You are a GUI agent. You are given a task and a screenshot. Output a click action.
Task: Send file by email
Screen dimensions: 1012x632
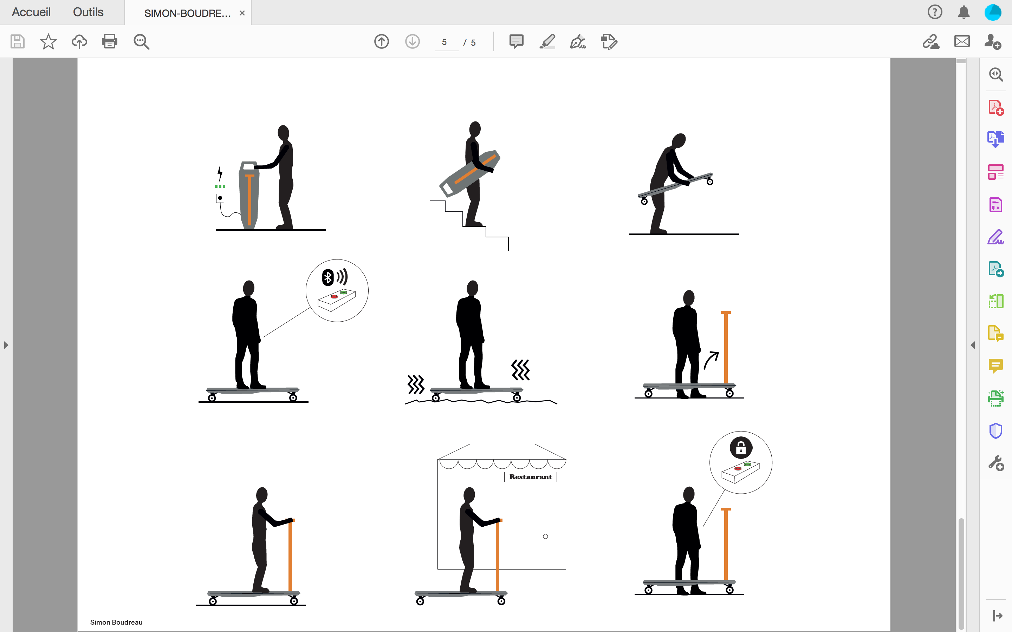coord(962,41)
